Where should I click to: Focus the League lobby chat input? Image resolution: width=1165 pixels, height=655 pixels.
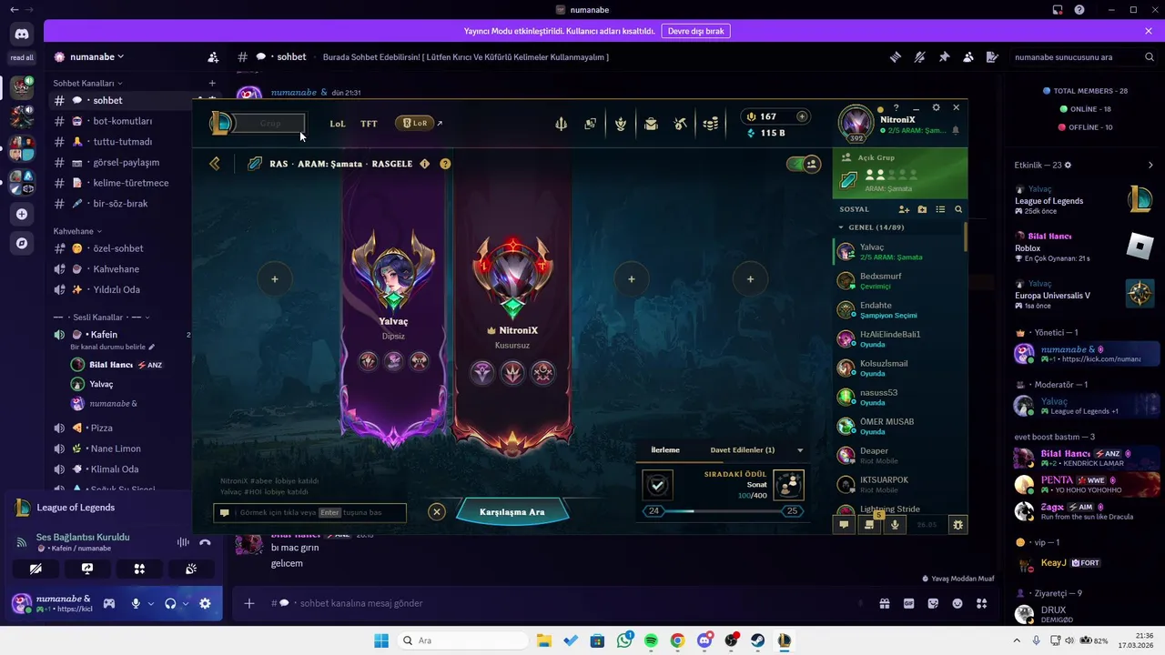pyautogui.click(x=310, y=513)
